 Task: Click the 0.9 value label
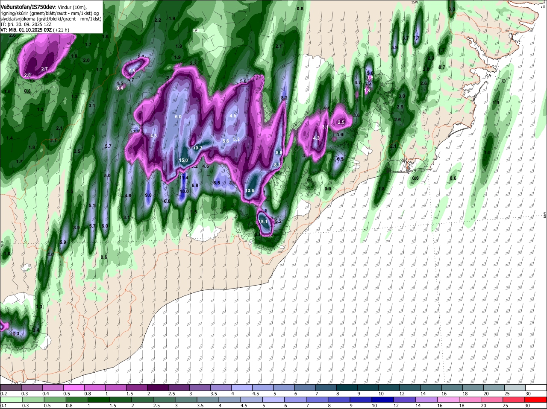click(x=328, y=189)
